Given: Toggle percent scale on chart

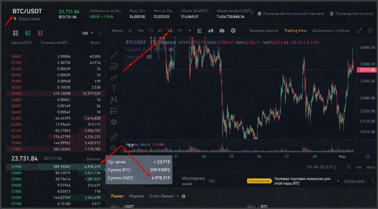Looking at the screenshot, I should pos(348,167).
